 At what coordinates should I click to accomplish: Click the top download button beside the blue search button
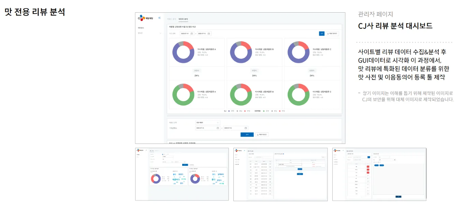[x=332, y=33]
